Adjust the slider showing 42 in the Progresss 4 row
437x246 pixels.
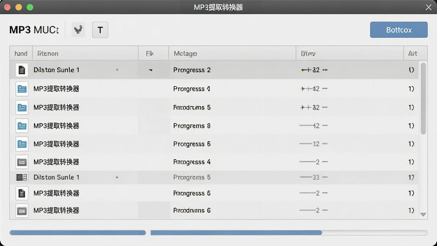pos(314,89)
